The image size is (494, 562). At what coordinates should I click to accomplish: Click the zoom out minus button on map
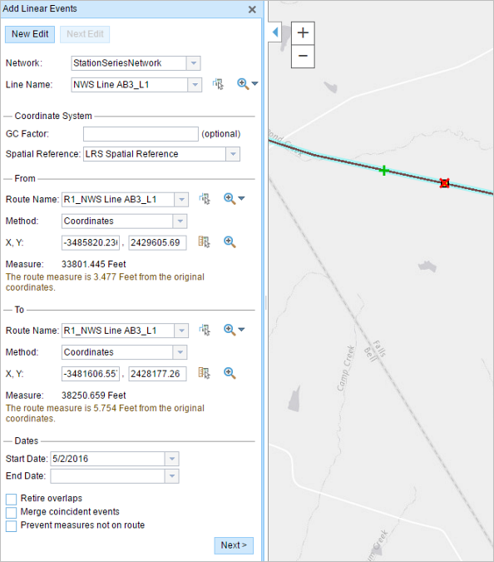click(303, 56)
